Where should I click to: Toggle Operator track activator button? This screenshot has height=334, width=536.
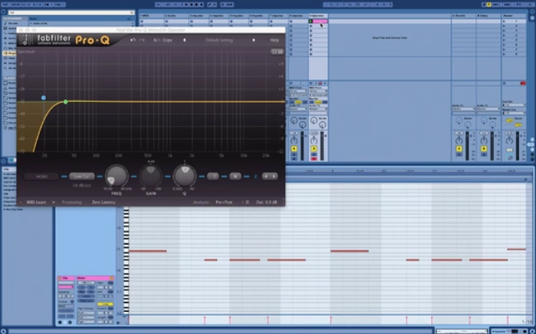click(x=313, y=149)
